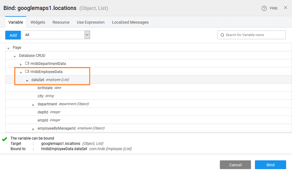Open the All filter dropdown
This screenshot has width=292, height=175.
click(87, 35)
